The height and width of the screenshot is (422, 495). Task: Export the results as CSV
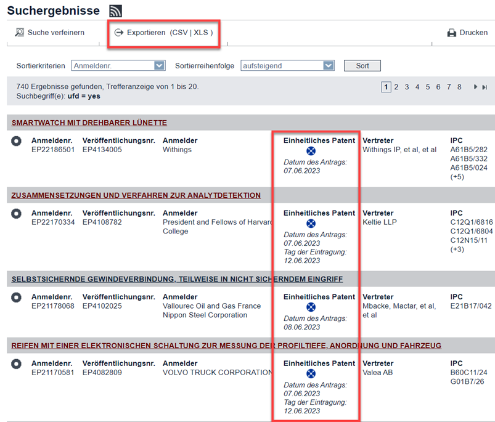[179, 33]
